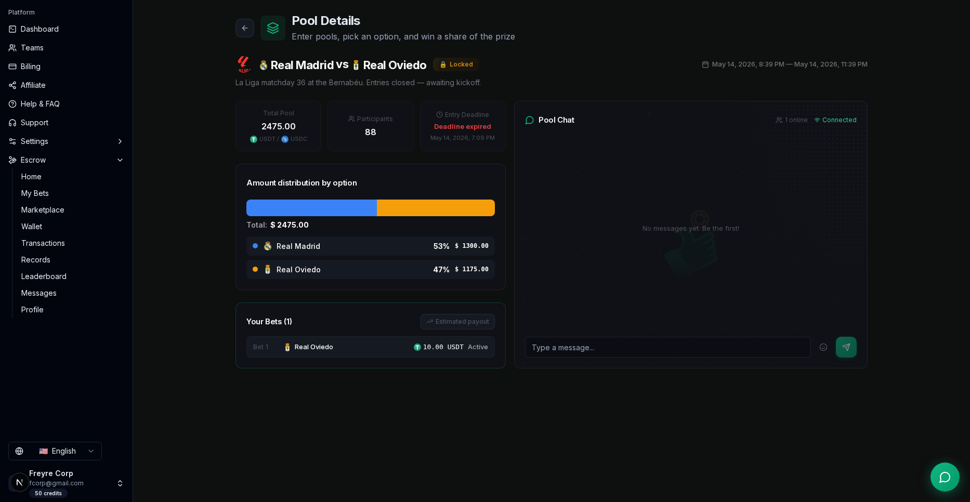Click the globe language icon
The height and width of the screenshot is (502, 970).
pos(19,451)
